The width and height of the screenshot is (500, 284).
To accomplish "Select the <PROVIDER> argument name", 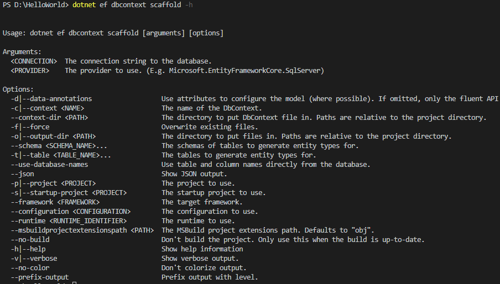I will (x=30, y=71).
